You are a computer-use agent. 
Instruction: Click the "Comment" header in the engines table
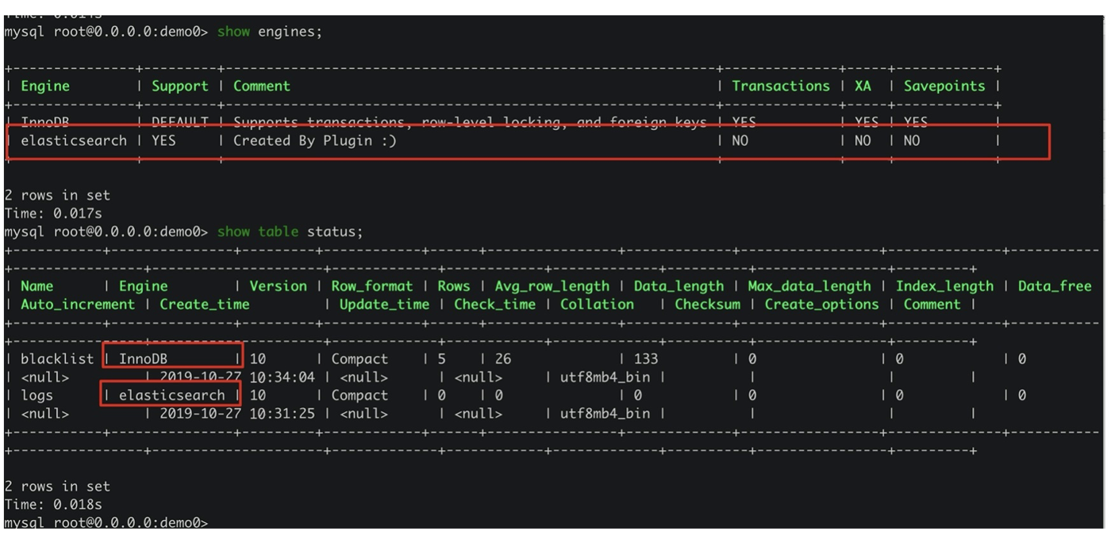click(x=262, y=86)
